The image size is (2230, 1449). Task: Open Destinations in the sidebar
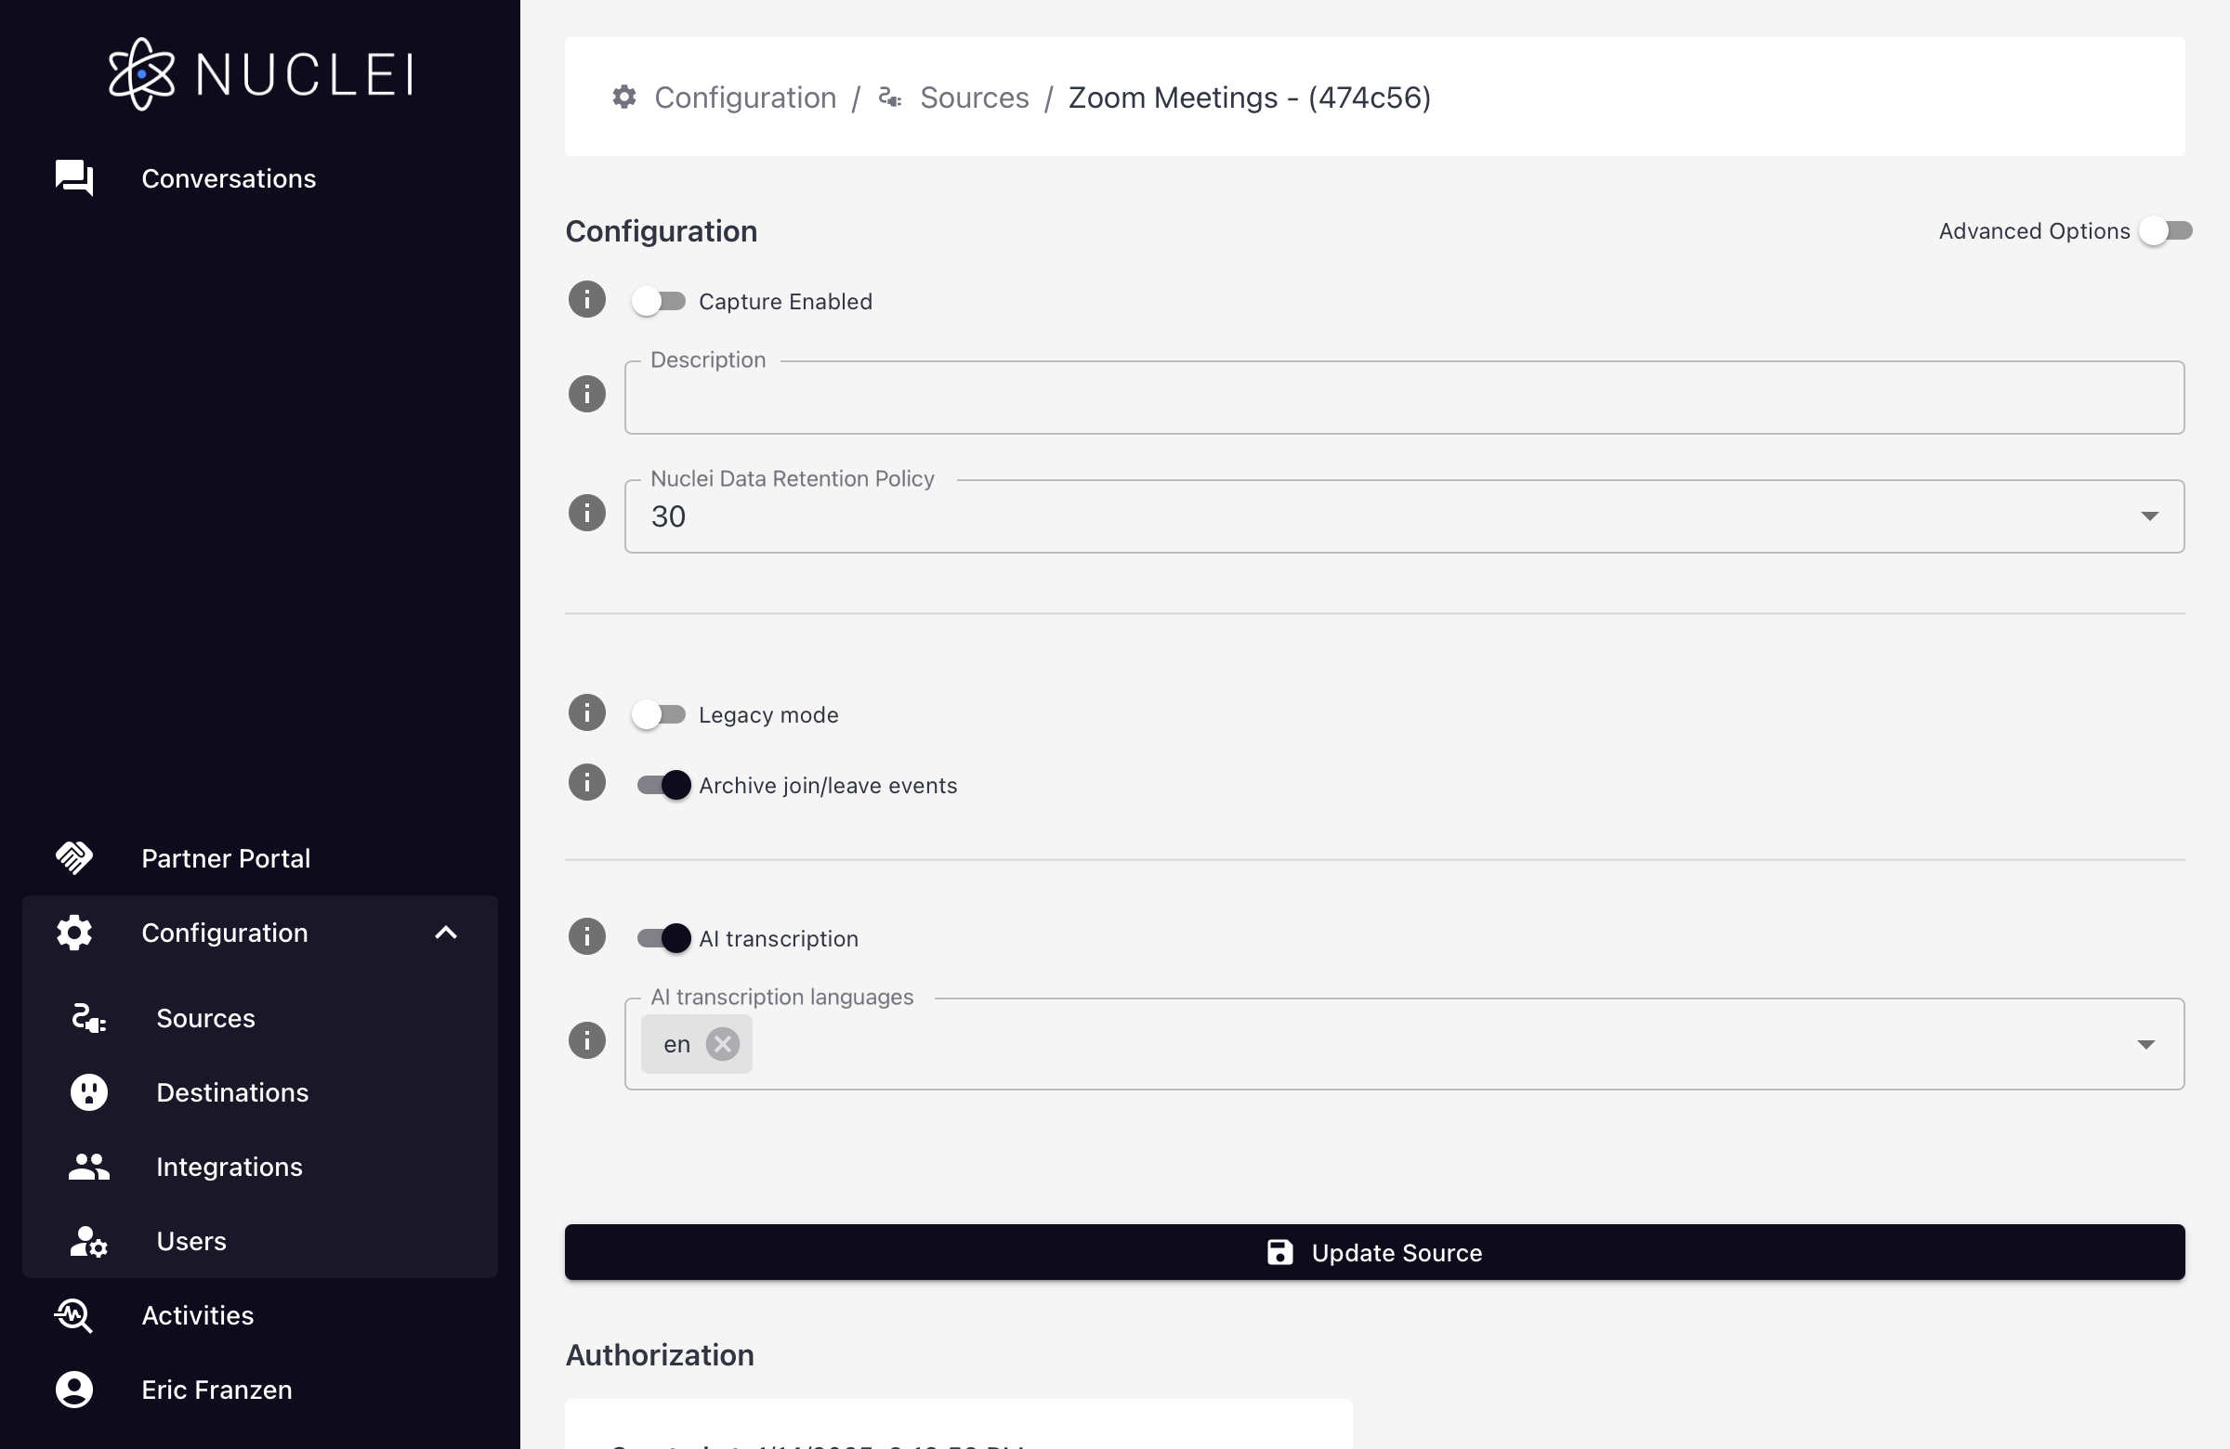pos(231,1092)
